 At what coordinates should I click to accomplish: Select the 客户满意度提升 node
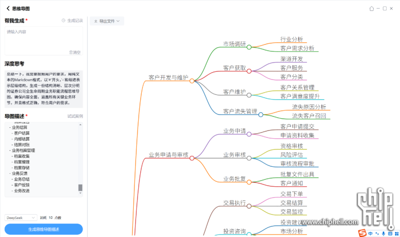[x=300, y=96]
